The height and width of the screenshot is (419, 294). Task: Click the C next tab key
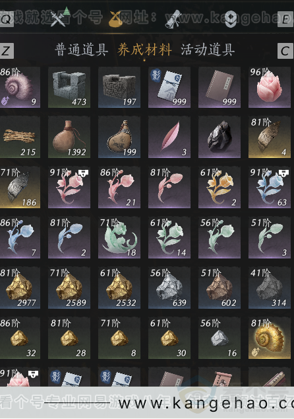[285, 51]
